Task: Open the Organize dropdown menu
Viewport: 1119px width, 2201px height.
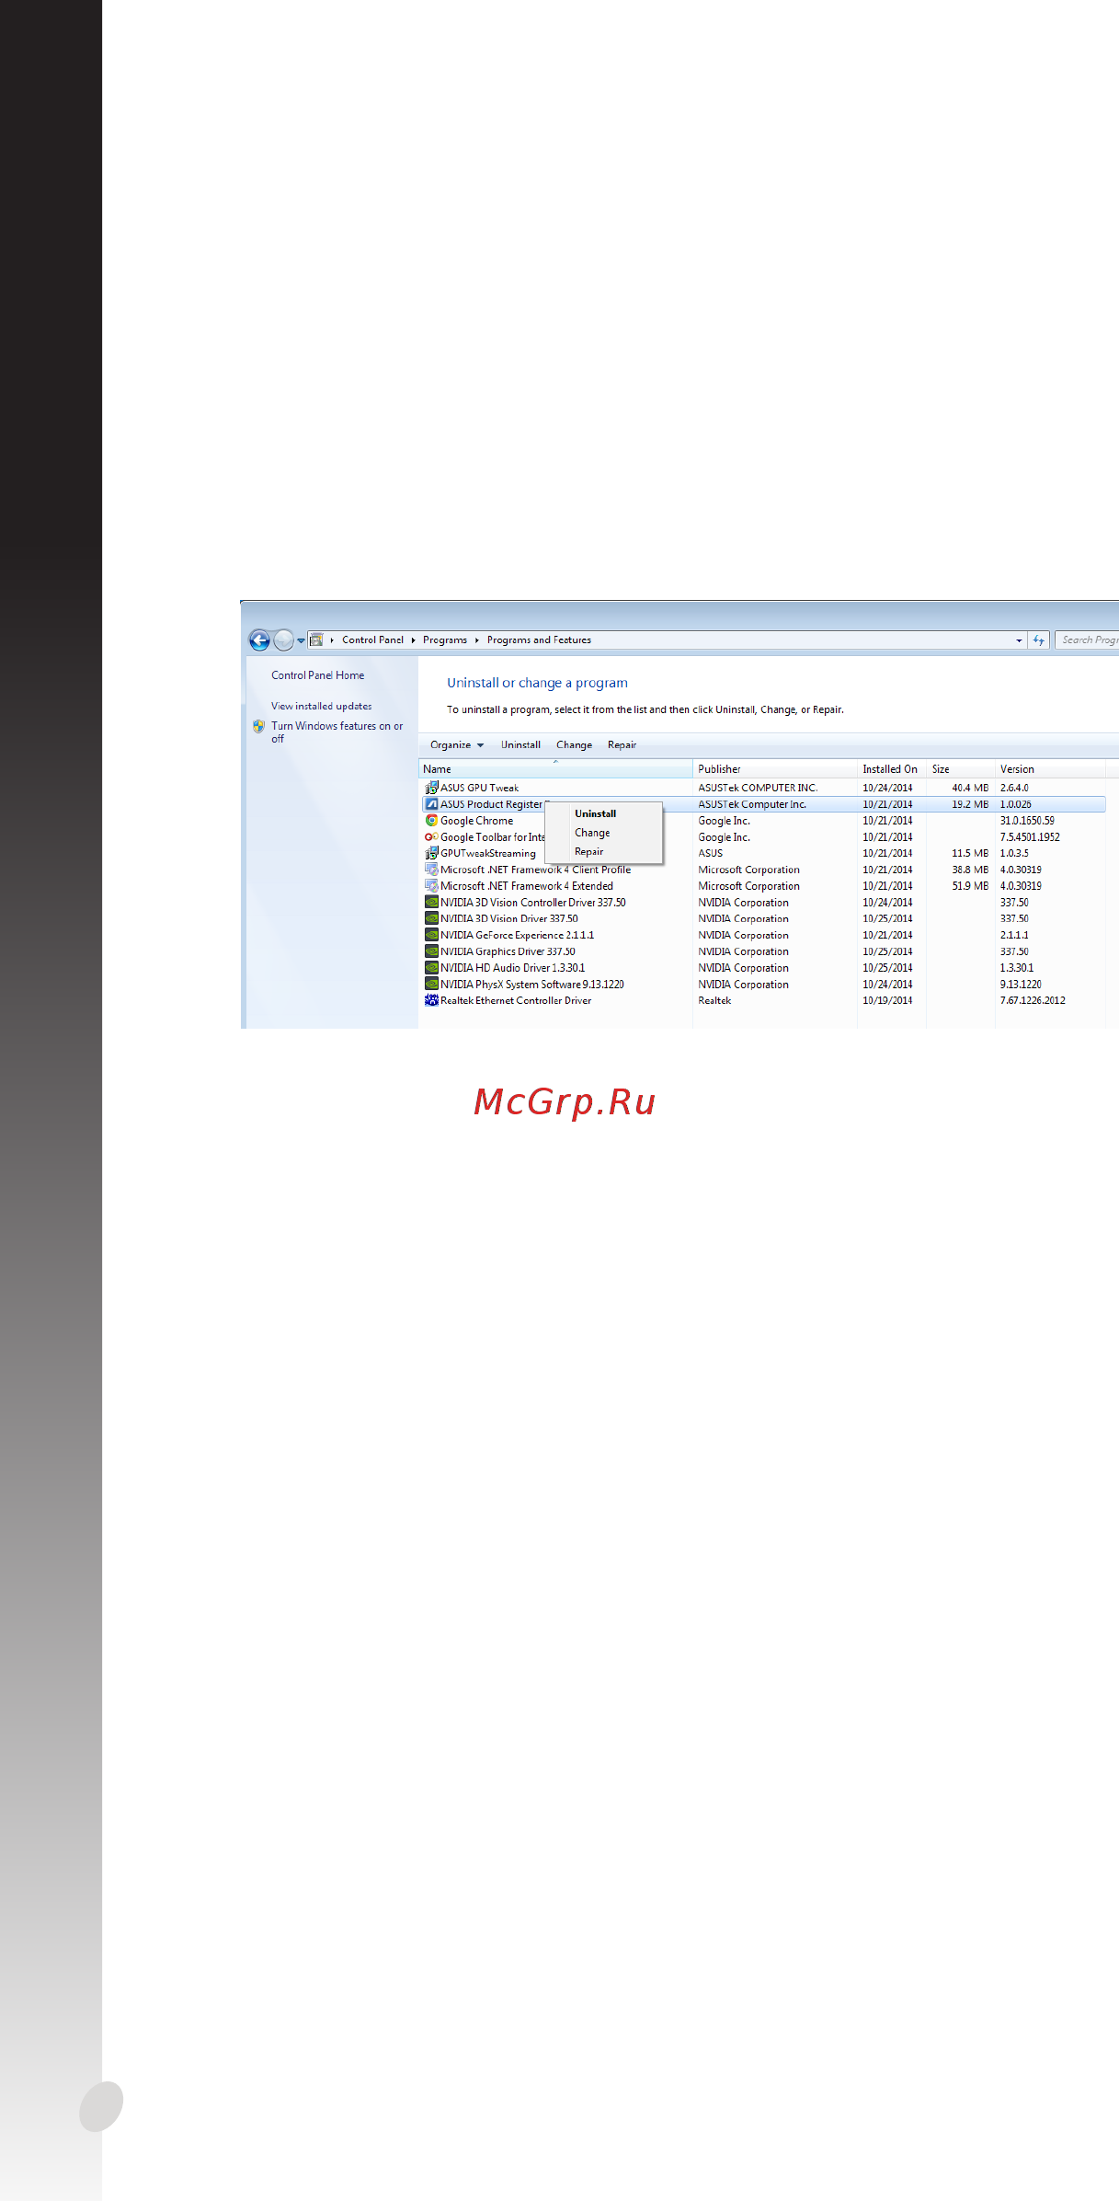Action: [x=457, y=745]
